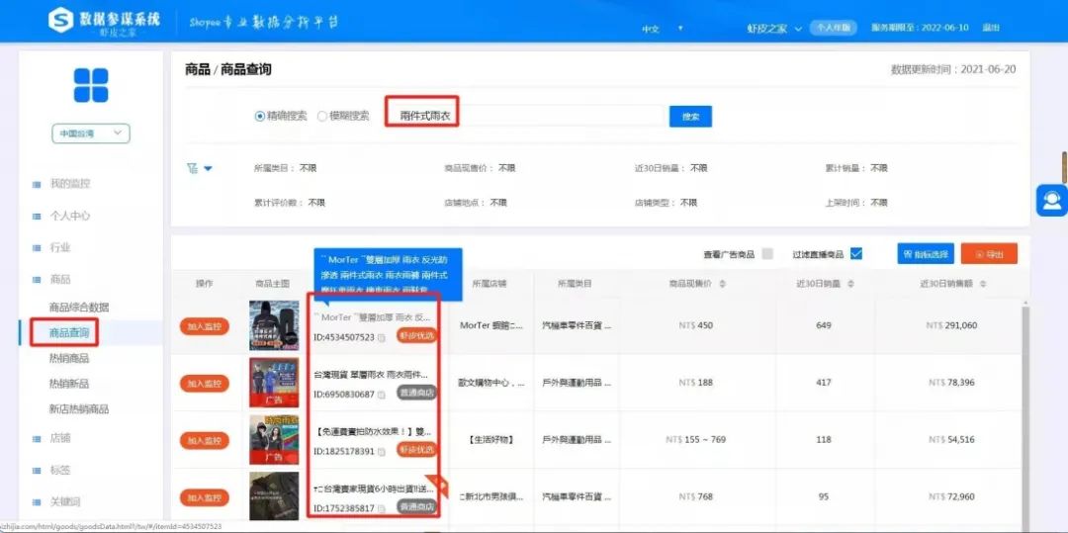Click product title 台灣現貨 單層雨衣
Image resolution: width=1068 pixels, height=533 pixels.
(x=371, y=375)
